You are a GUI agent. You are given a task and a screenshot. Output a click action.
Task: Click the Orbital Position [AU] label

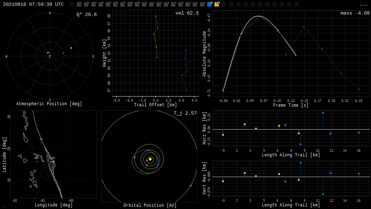click(150, 205)
